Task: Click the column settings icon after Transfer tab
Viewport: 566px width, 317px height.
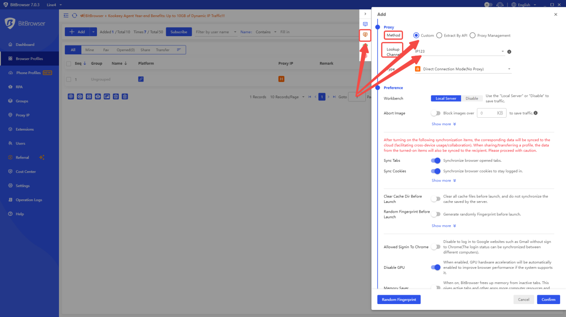Action: 179,50
